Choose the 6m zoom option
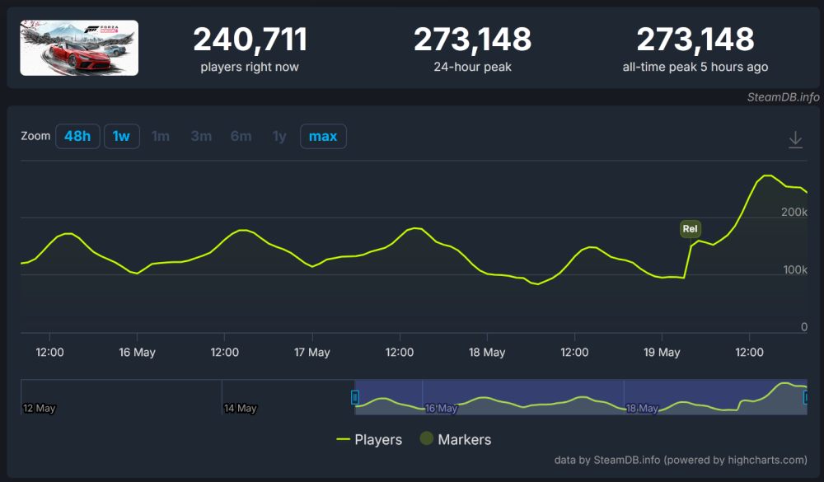 [241, 136]
